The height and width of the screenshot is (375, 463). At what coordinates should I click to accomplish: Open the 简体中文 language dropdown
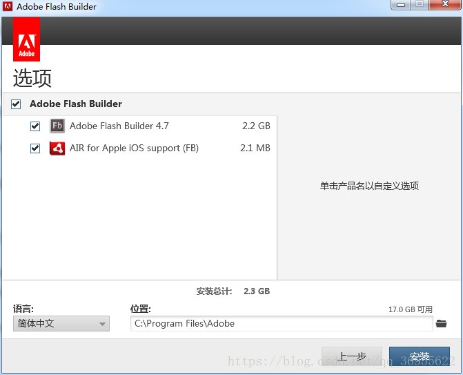61,324
